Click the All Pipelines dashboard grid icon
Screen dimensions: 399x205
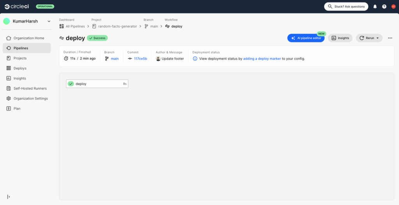(62, 26)
